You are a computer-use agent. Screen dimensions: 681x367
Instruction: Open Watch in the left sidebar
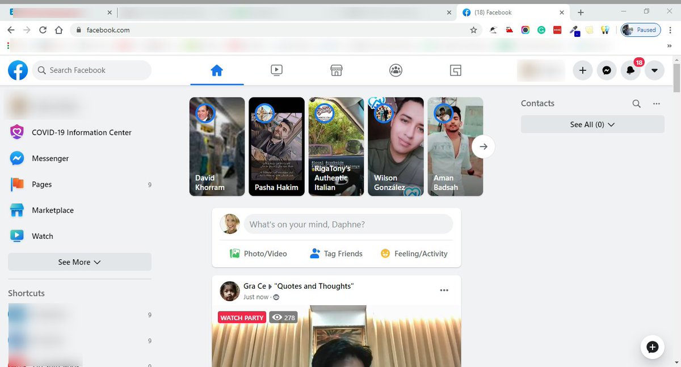[80, 236]
